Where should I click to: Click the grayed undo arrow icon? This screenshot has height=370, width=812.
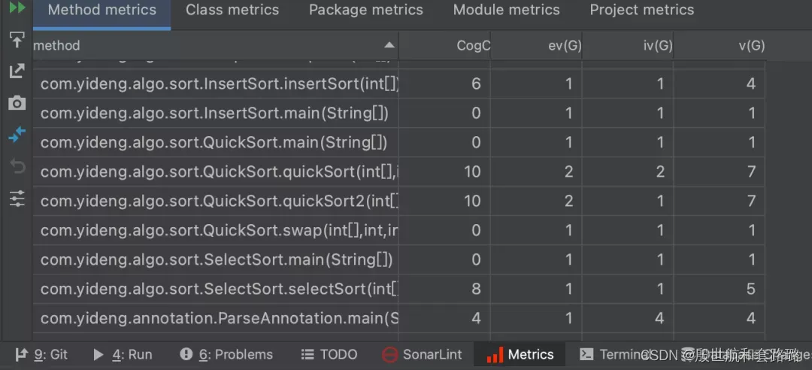point(17,166)
